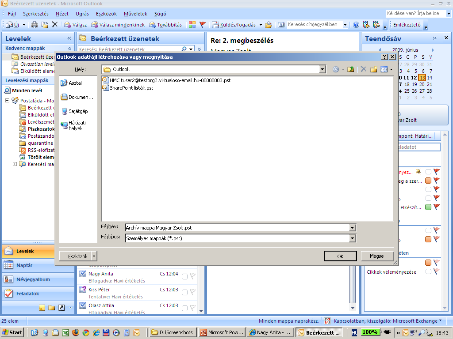
Task: Click the Mégse button to cancel
Action: (x=377, y=256)
